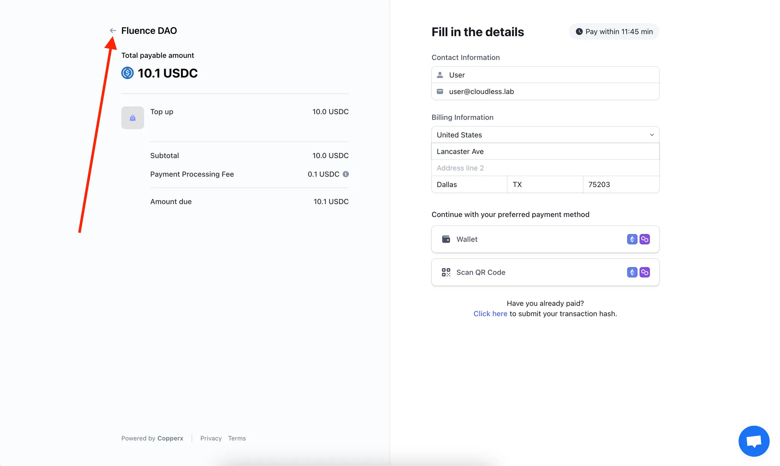The width and height of the screenshot is (780, 466).
Task: Click the Top up shopping bag thumbnail
Action: click(x=133, y=118)
